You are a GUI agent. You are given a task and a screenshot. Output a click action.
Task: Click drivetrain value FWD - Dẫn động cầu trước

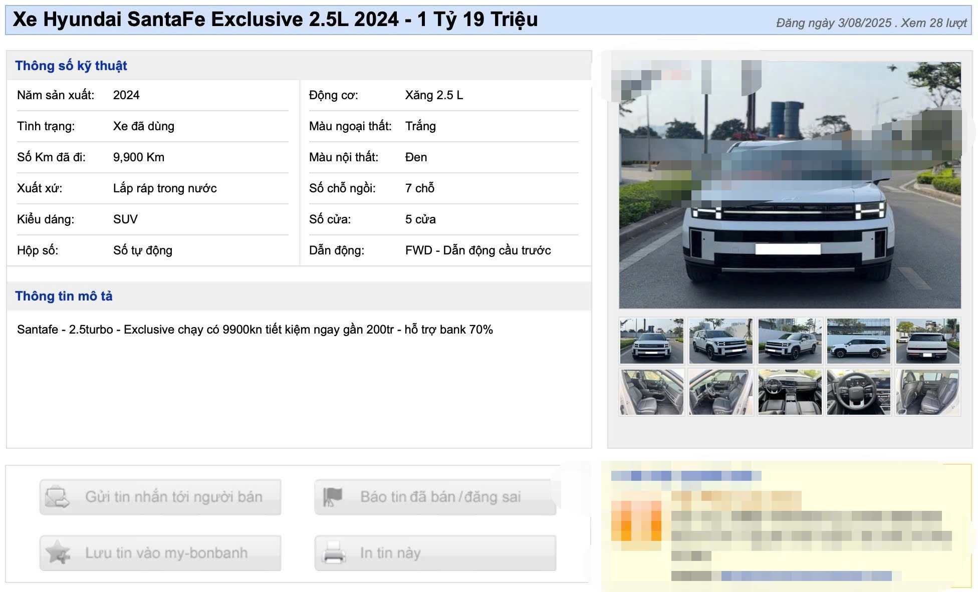tap(478, 250)
